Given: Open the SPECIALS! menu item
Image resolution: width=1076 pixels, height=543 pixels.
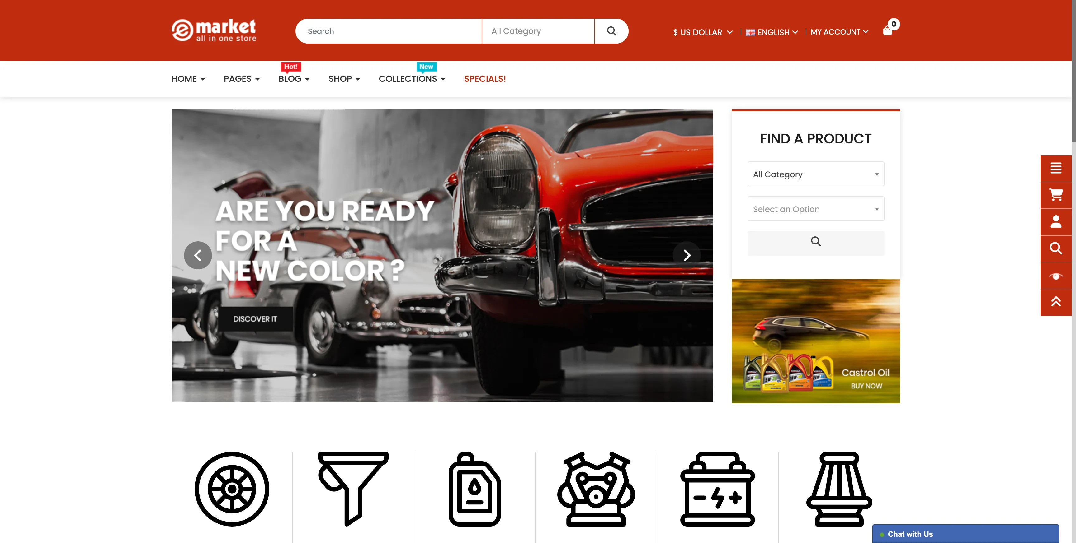Looking at the screenshot, I should (x=485, y=78).
